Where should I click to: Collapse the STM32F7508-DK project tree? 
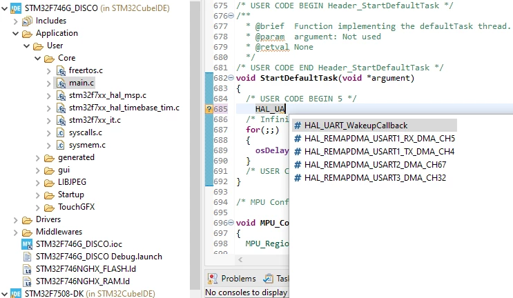[5, 293]
